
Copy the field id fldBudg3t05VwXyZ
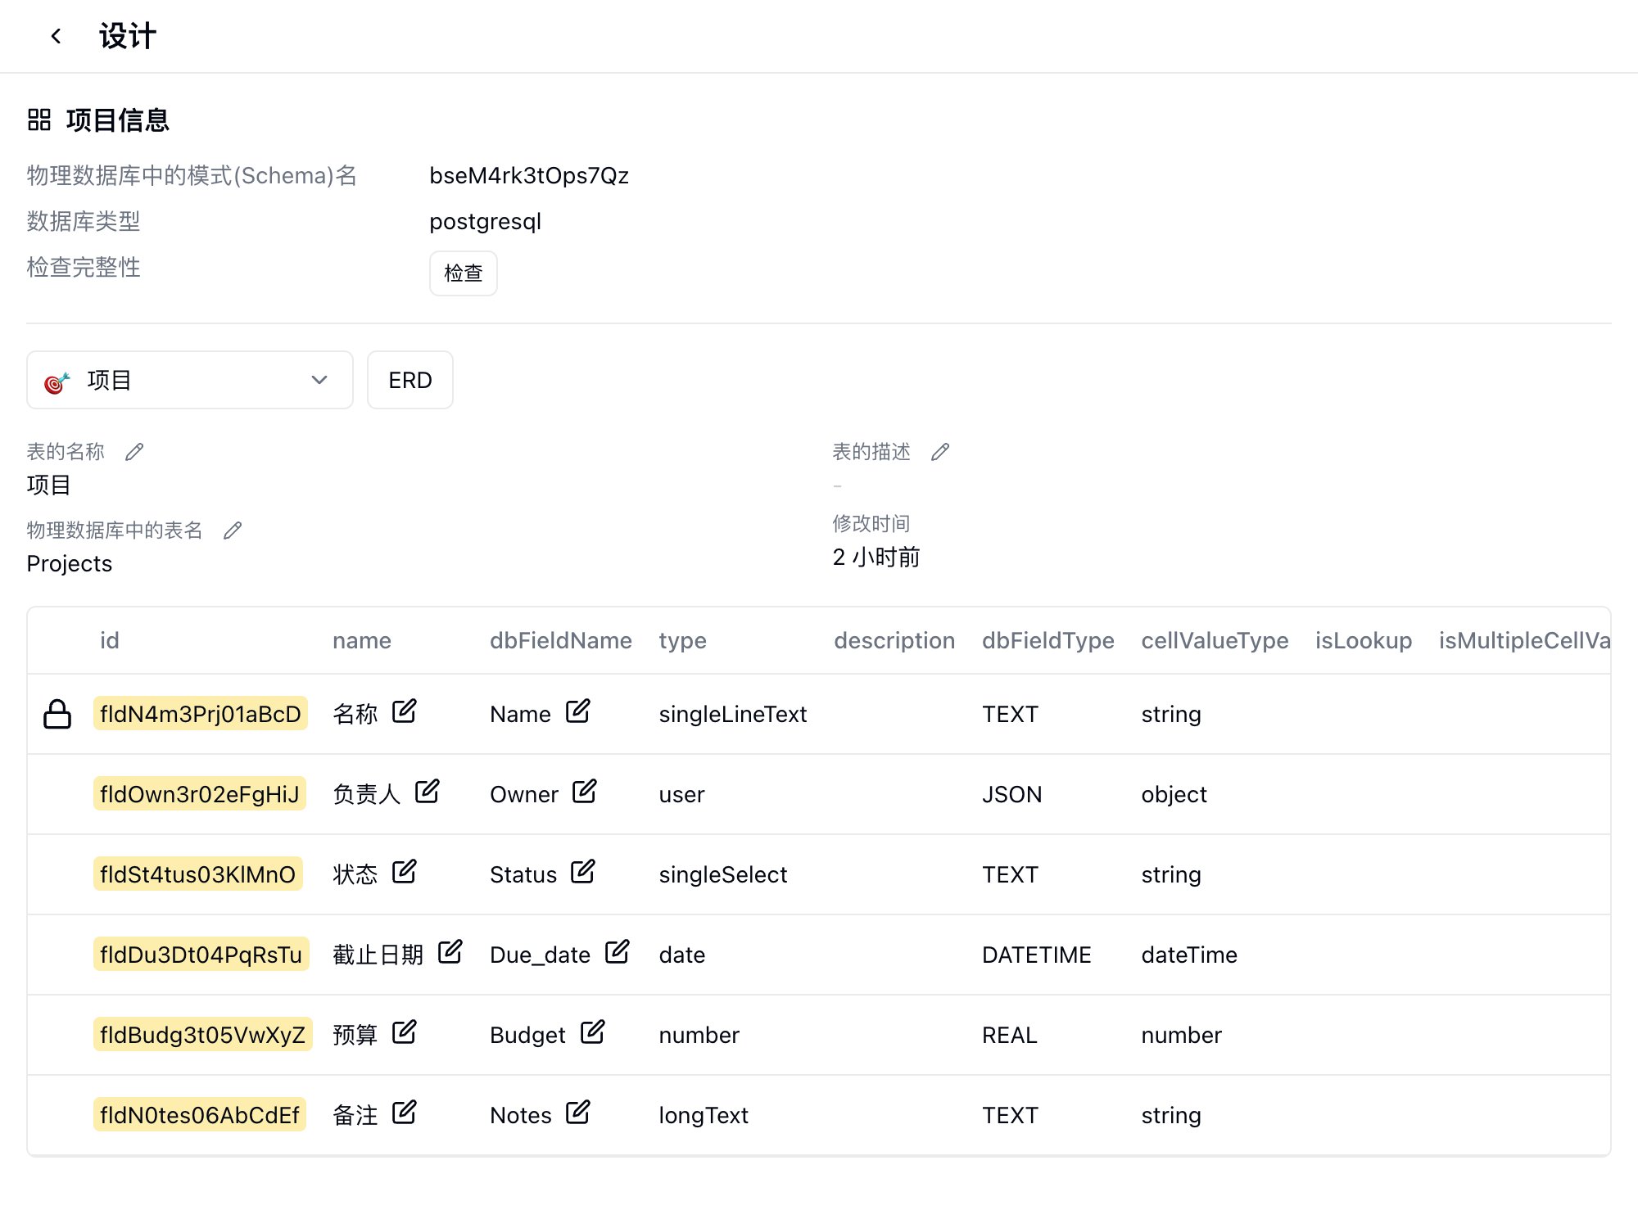(x=203, y=1034)
